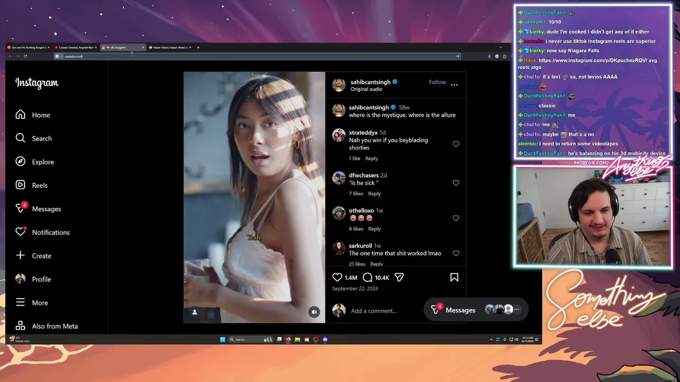Click the Instagram logo
This screenshot has height=382, width=680.
tap(37, 83)
